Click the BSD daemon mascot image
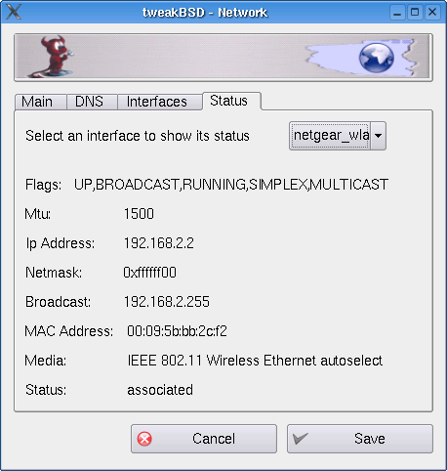The width and height of the screenshot is (447, 471). 52,56
